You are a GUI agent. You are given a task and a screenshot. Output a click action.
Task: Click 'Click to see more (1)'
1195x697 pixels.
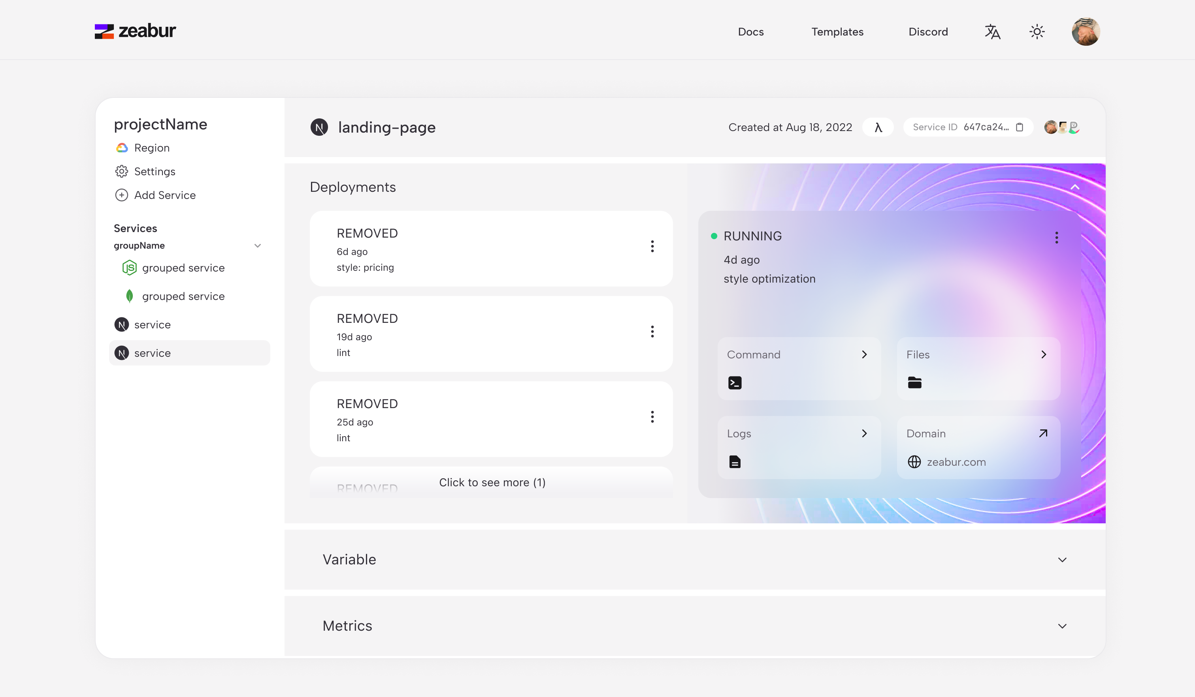492,483
